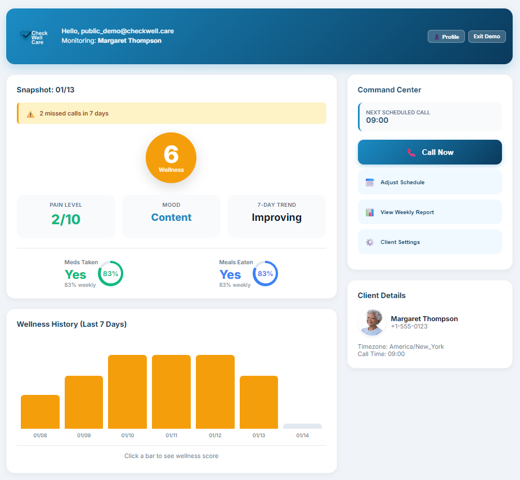Open the Snapshot 01/13 section header

[x=45, y=90]
